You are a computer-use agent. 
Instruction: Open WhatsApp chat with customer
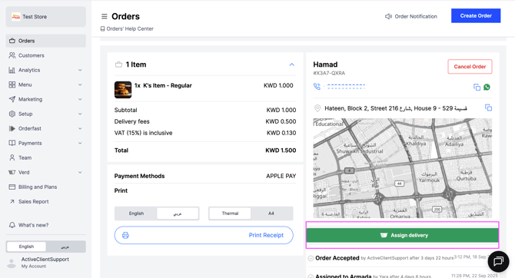click(x=487, y=87)
